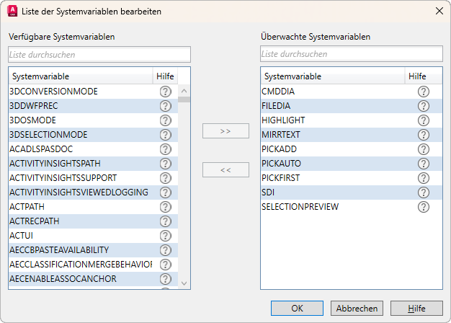
Task: Remove monitored variable with << button
Action: 225,170
